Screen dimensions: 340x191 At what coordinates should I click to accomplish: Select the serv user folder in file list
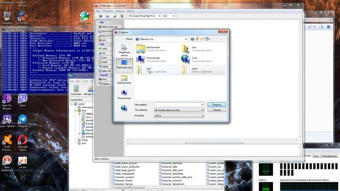203,49
